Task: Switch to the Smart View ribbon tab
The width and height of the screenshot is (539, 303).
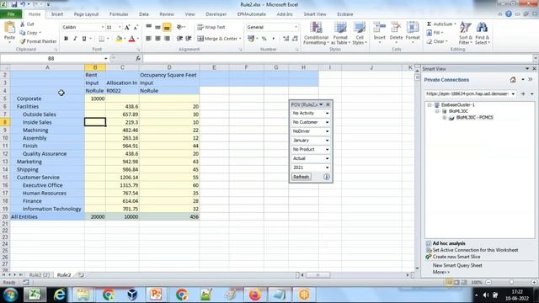Action: [x=314, y=14]
